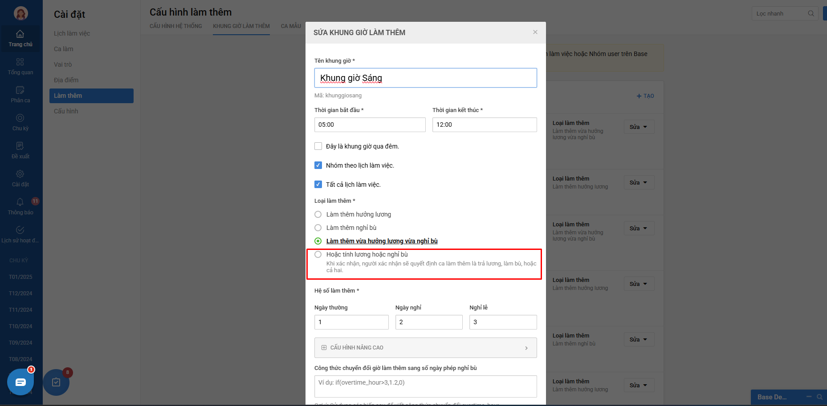
Task: Select Hoặc tính lương hoặc nghỉ bù radio
Action: pyautogui.click(x=318, y=254)
